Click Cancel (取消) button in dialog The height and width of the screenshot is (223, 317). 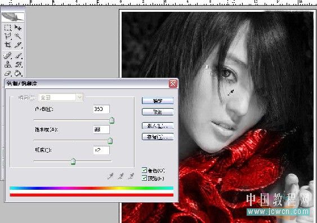(158, 112)
